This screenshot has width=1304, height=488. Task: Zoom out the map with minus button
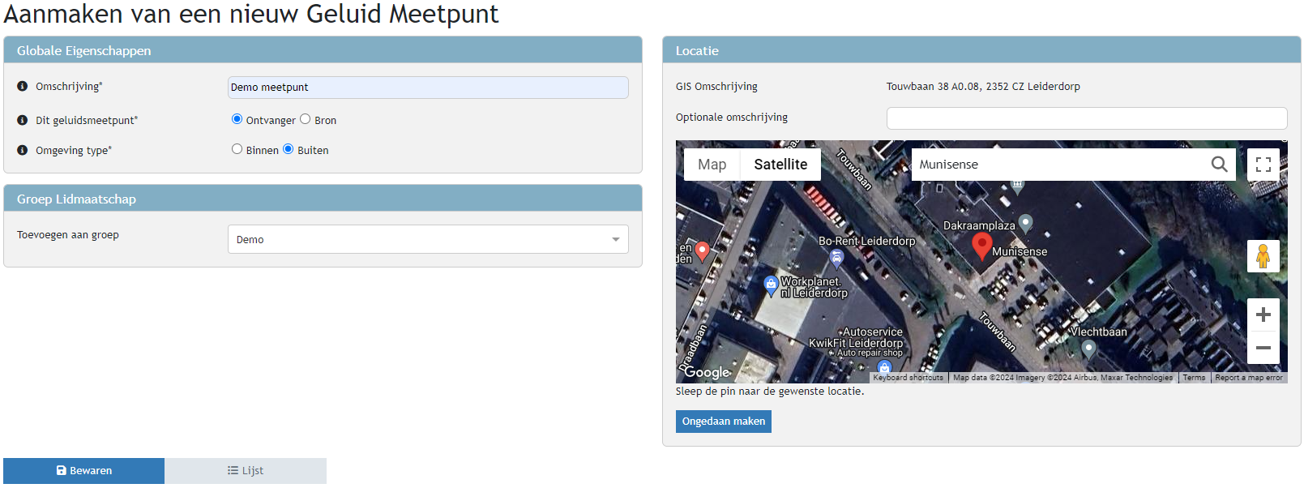click(x=1263, y=348)
